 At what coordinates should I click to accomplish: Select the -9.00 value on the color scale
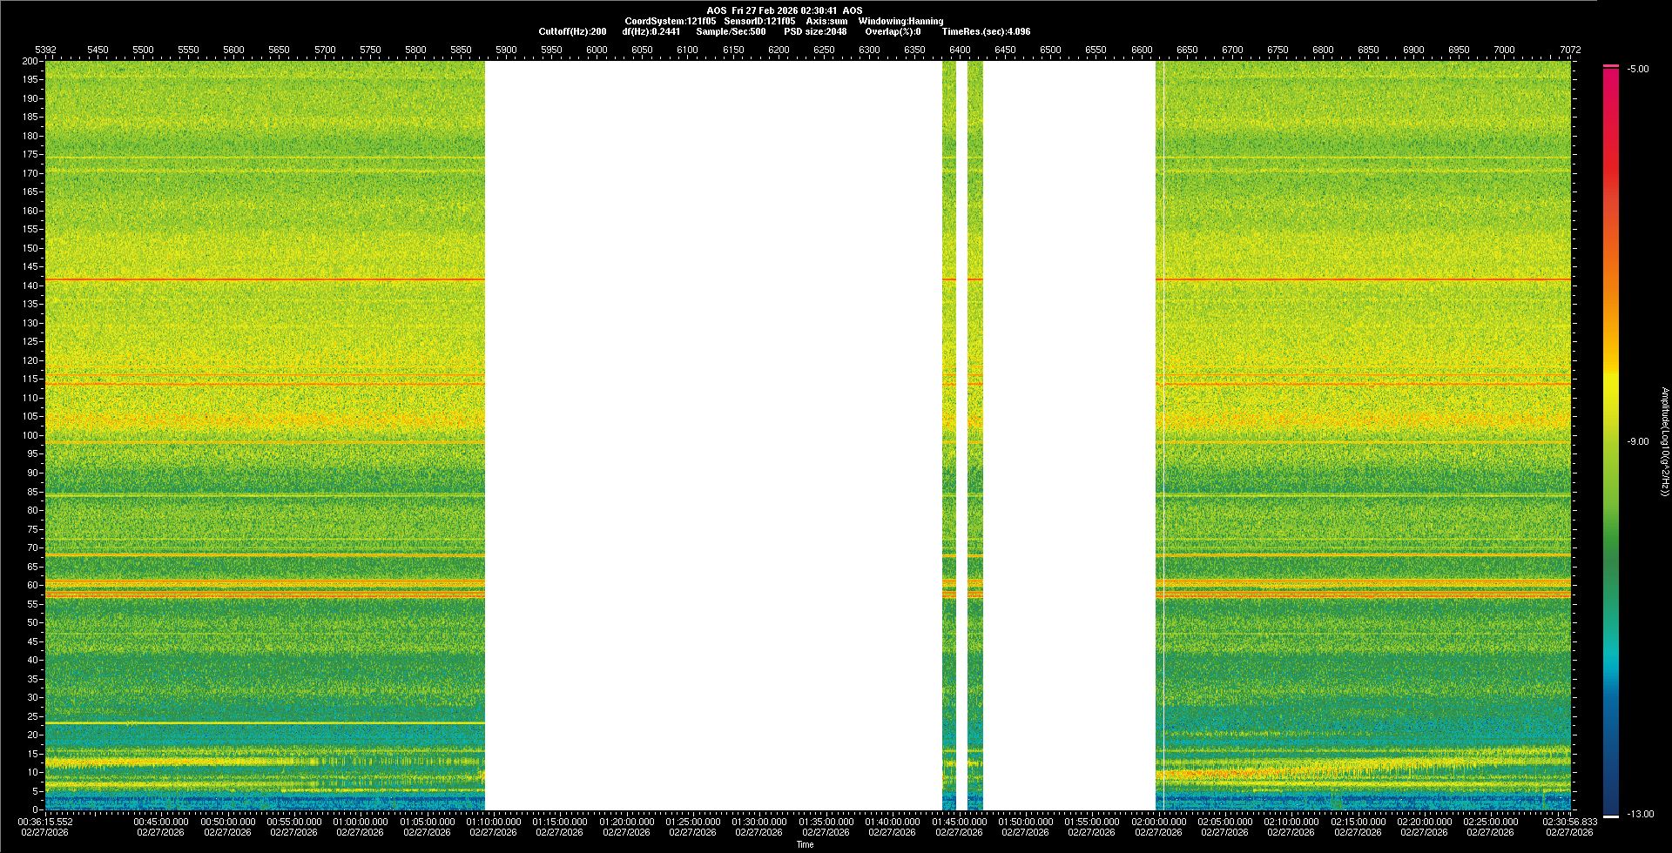[x=1638, y=441]
